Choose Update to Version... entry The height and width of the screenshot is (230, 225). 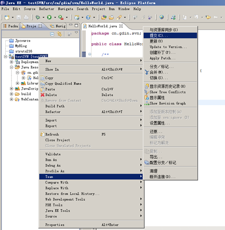pyautogui.click(x=170, y=47)
